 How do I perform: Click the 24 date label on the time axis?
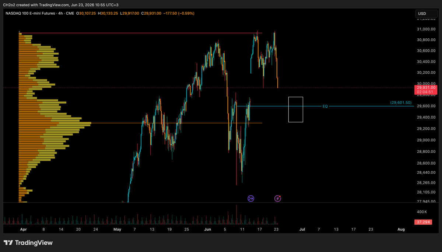(x=96, y=229)
